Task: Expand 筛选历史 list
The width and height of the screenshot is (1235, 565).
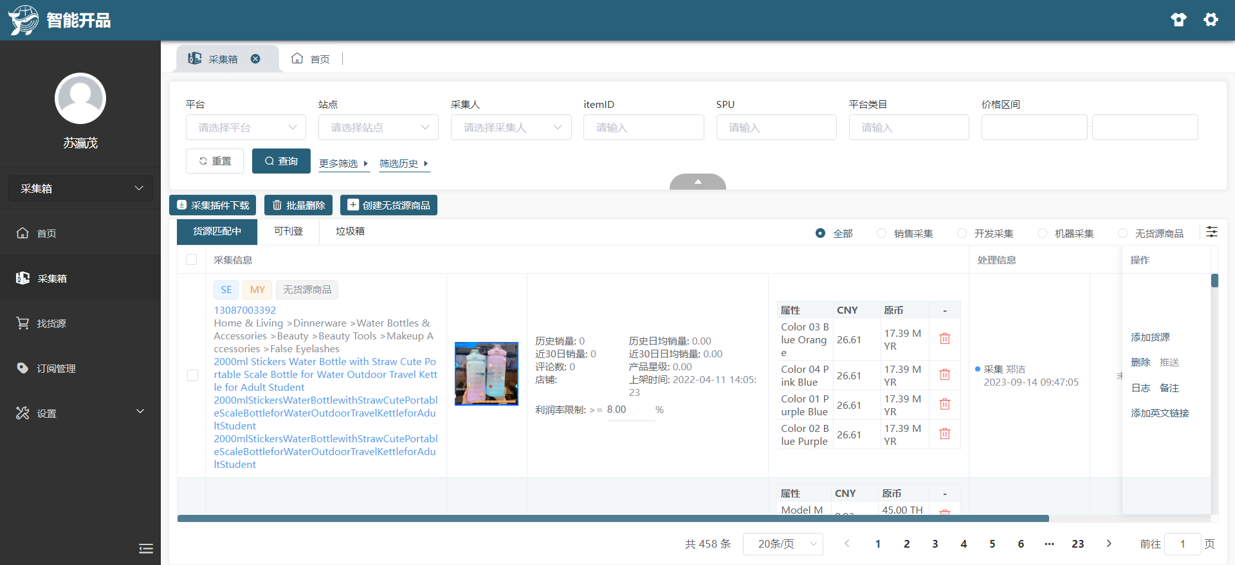Action: pos(404,164)
